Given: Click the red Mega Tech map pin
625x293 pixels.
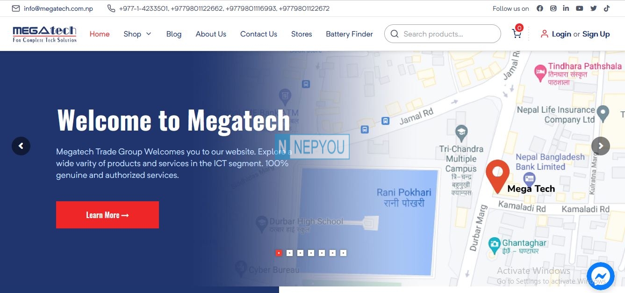Looking at the screenshot, I should 497,176.
